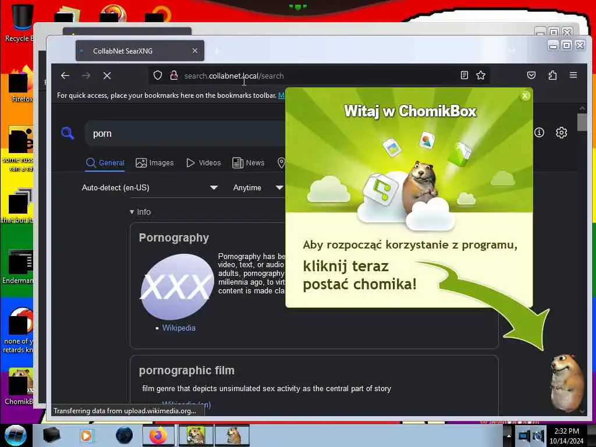Click the taskbar clock showing 2:32 PM

(x=566, y=435)
